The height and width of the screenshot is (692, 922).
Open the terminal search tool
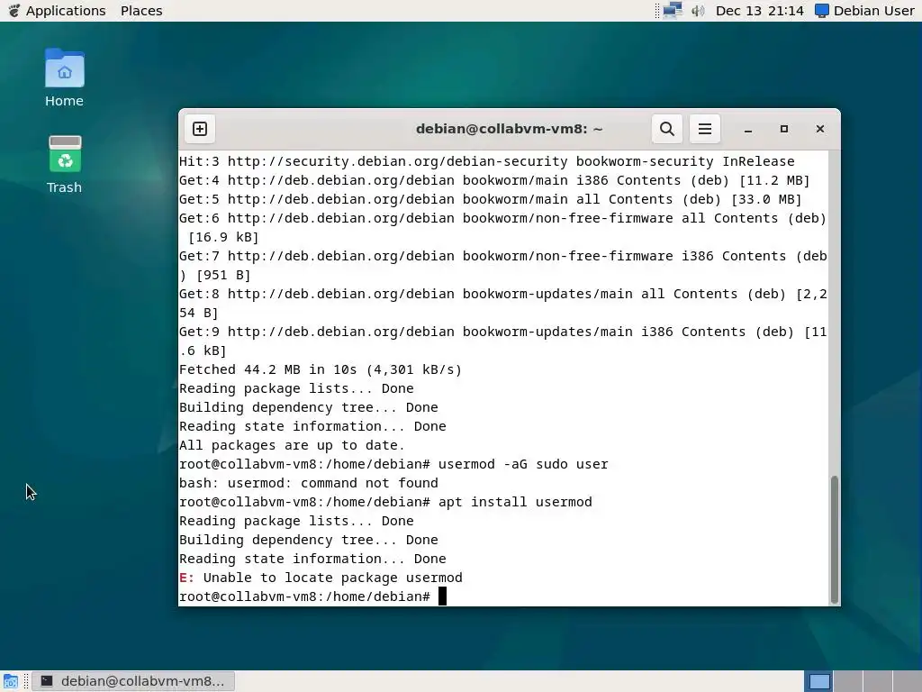pos(667,129)
